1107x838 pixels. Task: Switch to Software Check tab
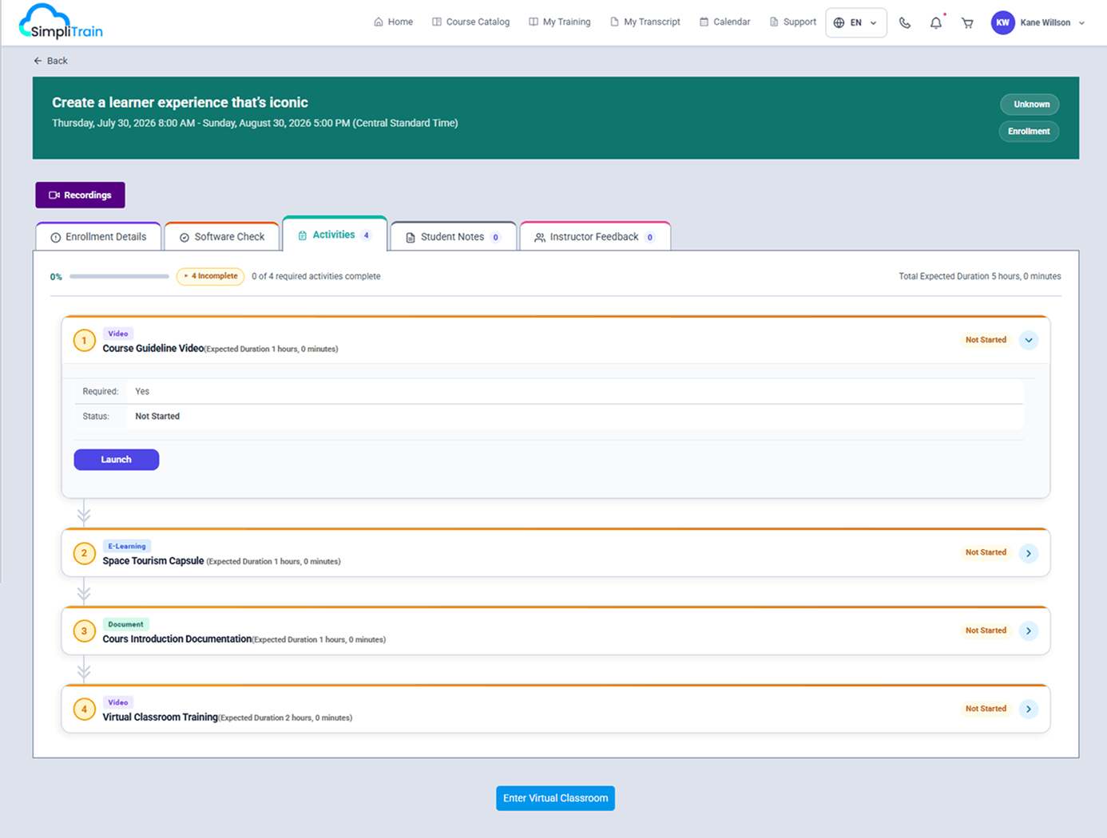(222, 237)
